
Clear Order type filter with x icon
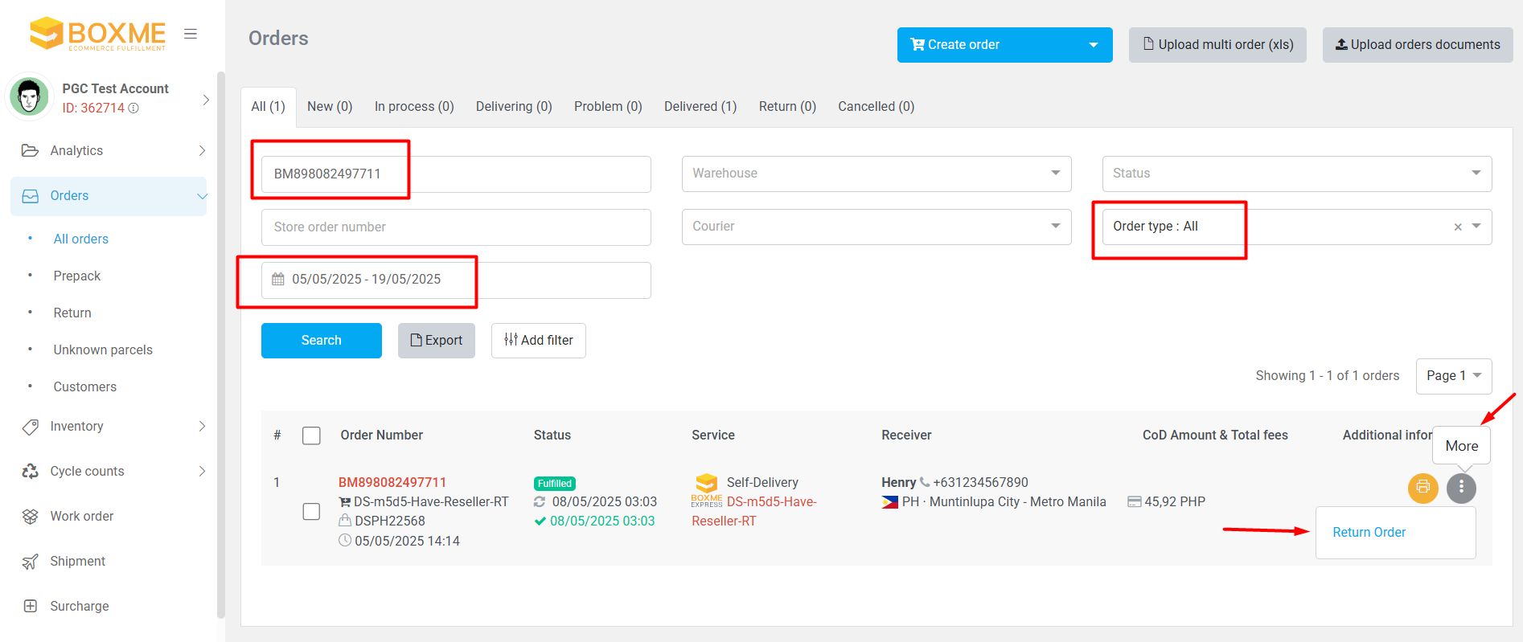pos(1457,227)
